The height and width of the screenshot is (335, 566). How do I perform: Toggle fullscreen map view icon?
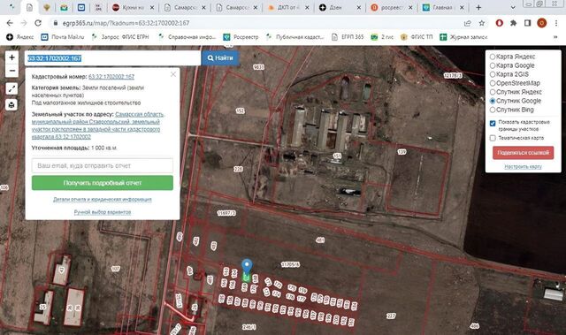tap(11, 88)
